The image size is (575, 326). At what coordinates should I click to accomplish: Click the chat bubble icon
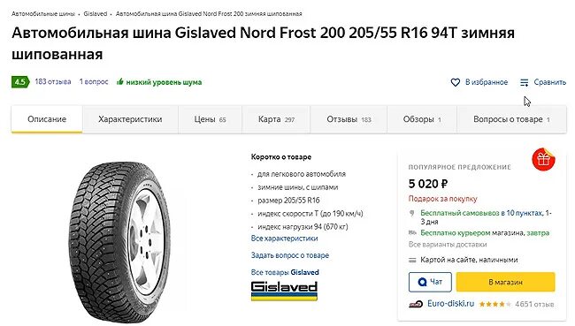(423, 282)
